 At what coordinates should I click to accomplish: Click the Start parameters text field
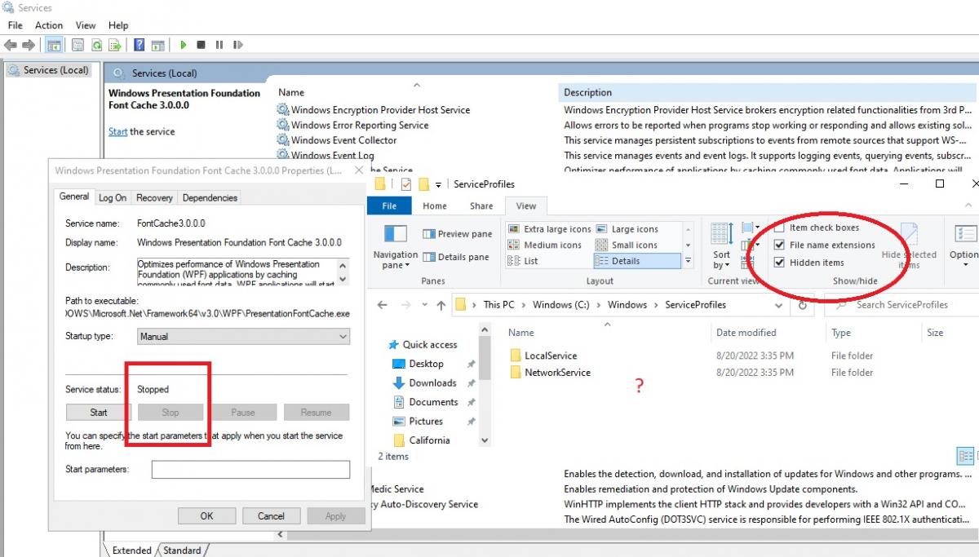[x=250, y=470]
